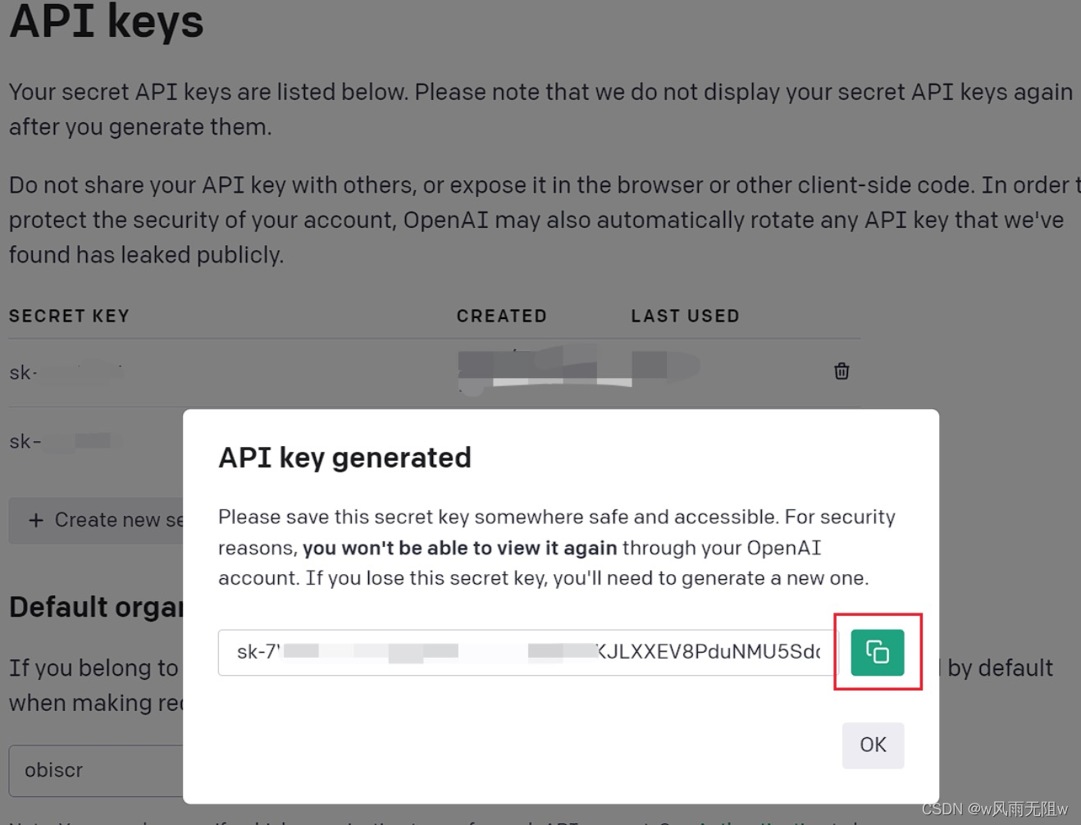
Task: Click the Default organization section heading
Action: point(96,607)
